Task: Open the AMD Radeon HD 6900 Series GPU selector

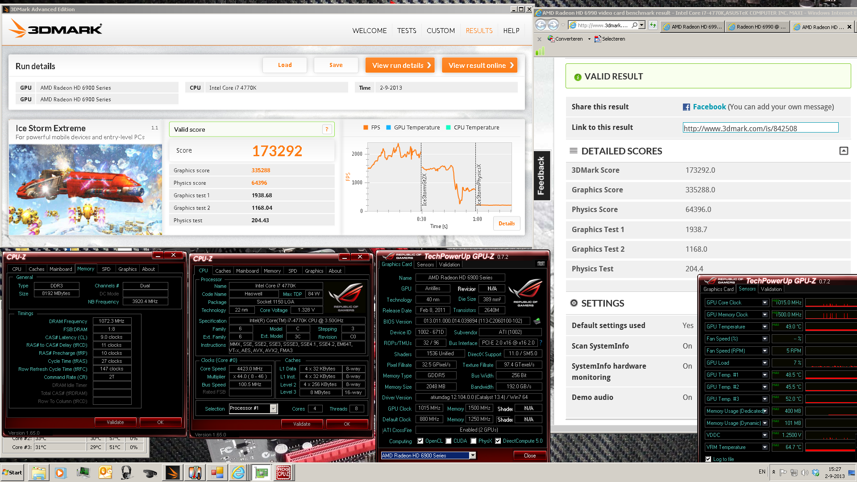Action: pos(473,456)
